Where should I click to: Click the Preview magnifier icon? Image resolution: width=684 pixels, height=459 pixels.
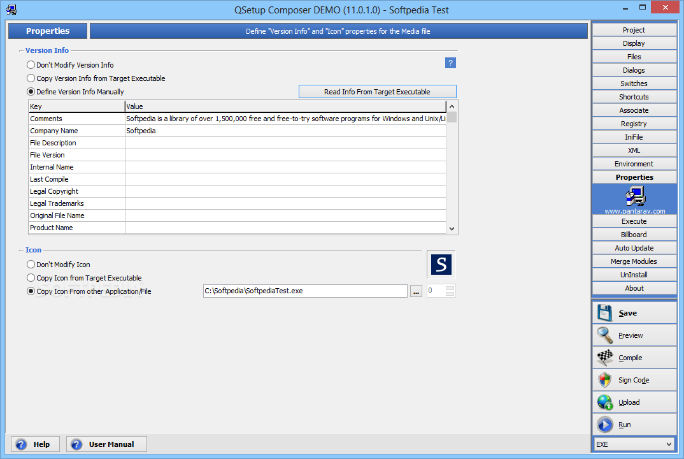point(604,335)
